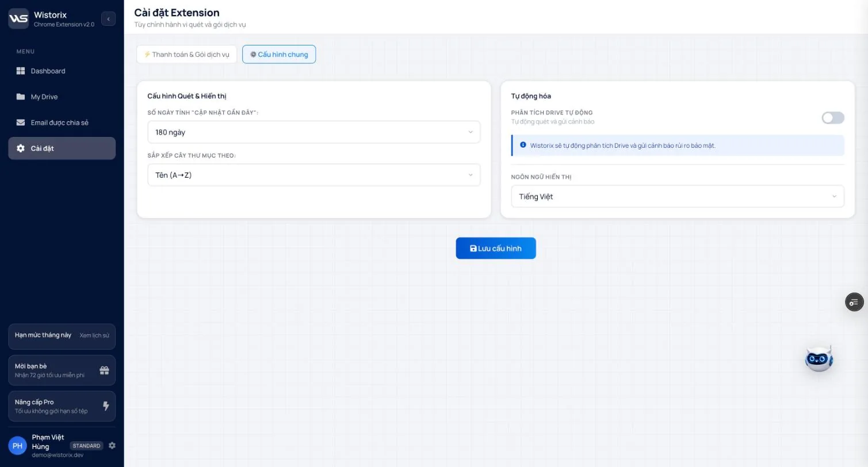Open the Xem lịch sử link
This screenshot has height=467, width=868.
tap(94, 335)
